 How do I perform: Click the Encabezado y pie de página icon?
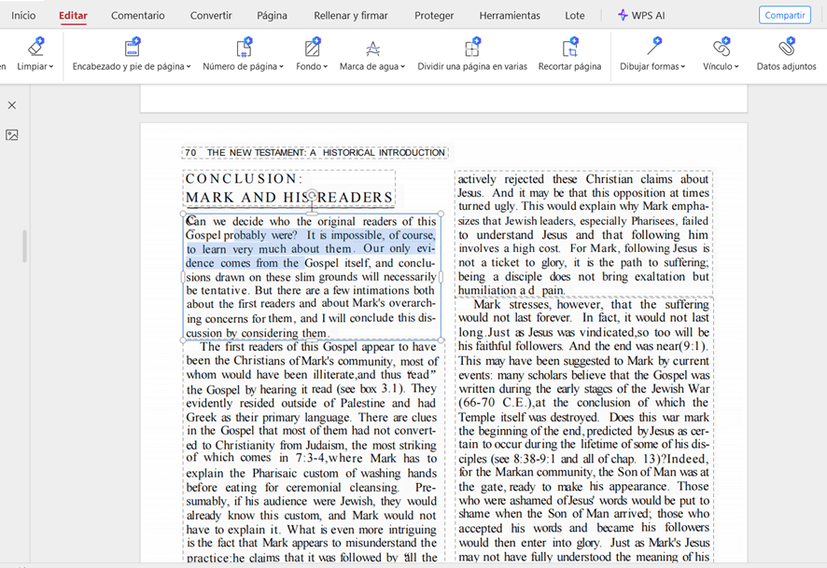click(132, 48)
